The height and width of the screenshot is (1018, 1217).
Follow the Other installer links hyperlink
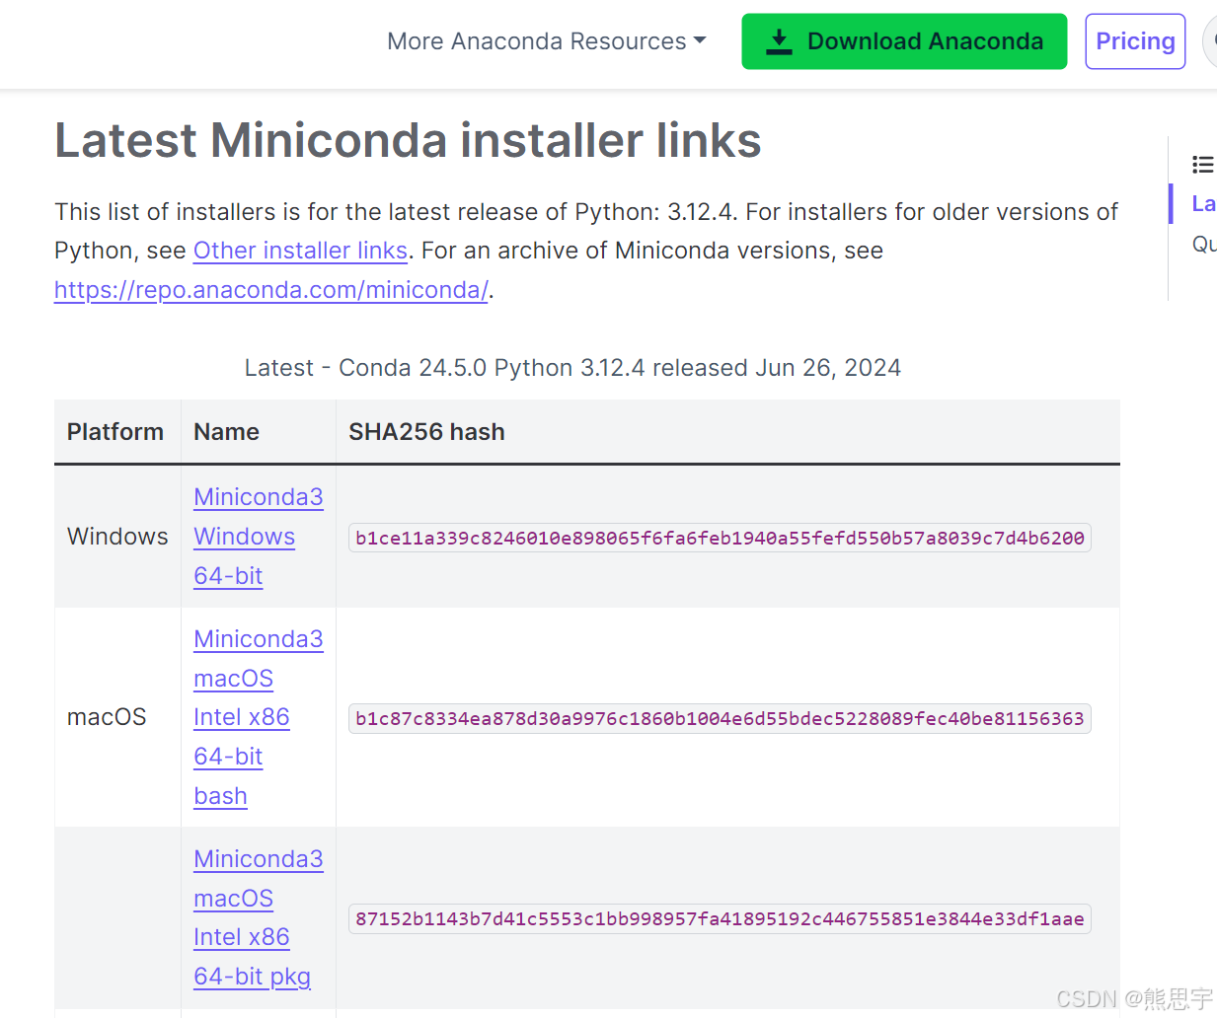click(x=300, y=251)
